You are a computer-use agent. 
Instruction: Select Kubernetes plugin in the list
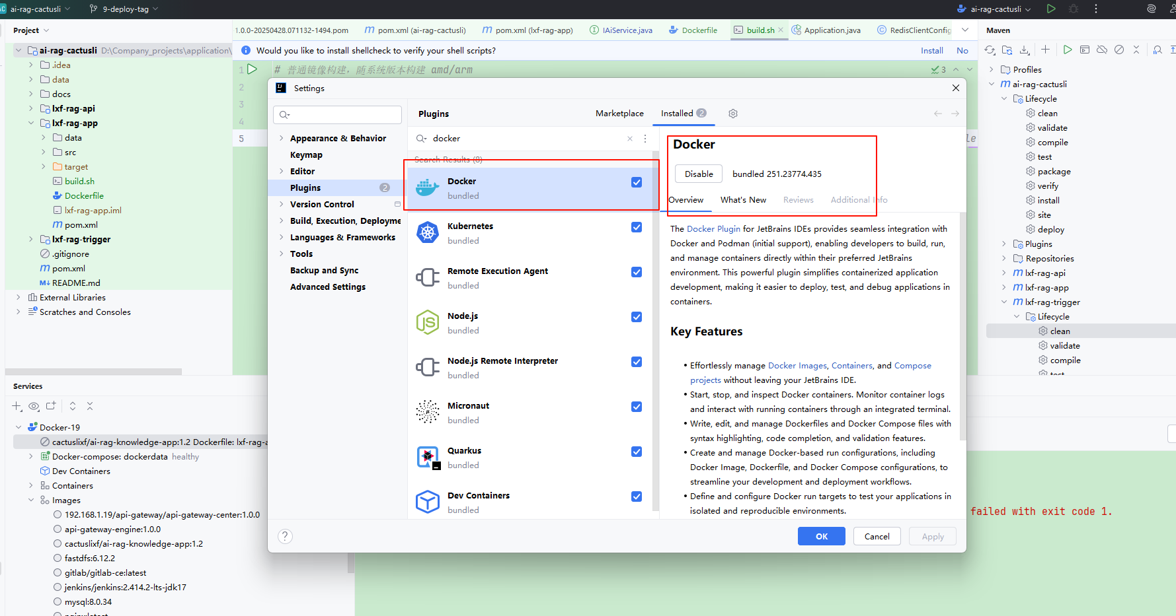click(x=530, y=234)
